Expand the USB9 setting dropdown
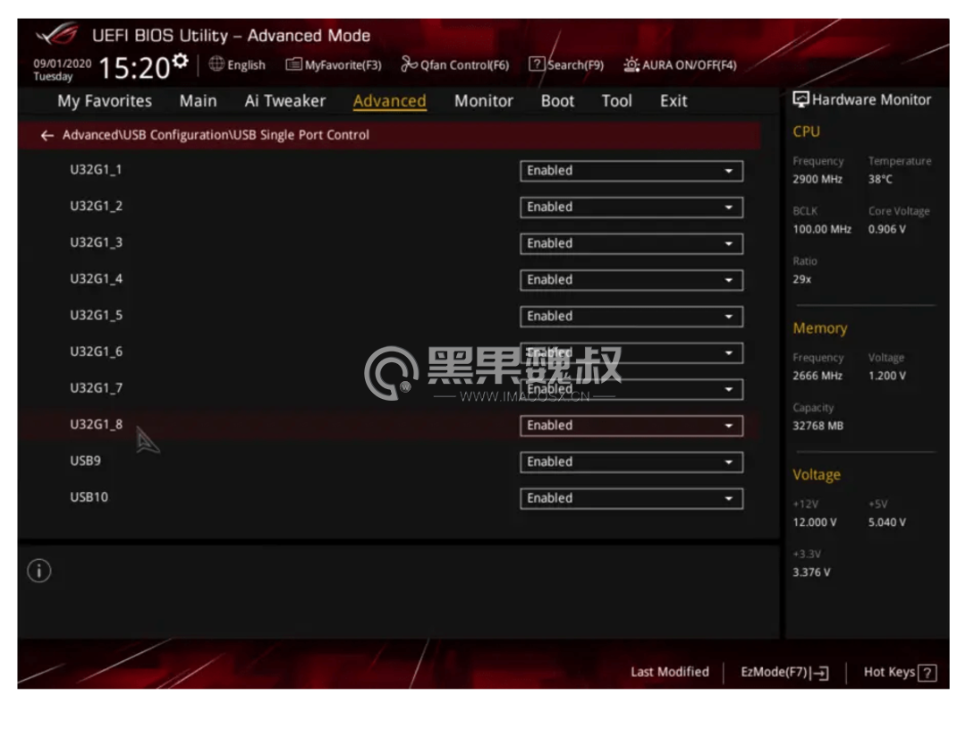The image size is (966, 729). click(x=631, y=462)
